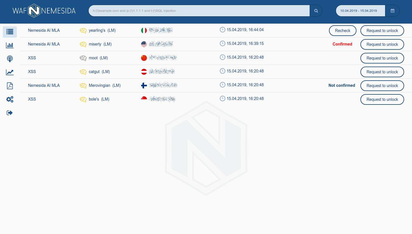Select XSS in the bole's row
This screenshot has height=234, width=412.
point(32,99)
